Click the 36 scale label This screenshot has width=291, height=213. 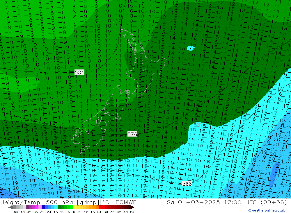coord(112,212)
